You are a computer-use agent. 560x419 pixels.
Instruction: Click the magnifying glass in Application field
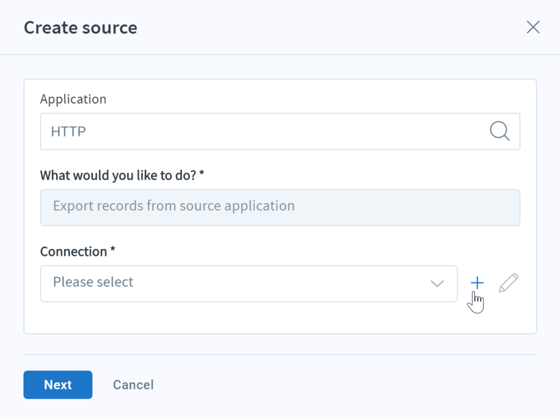click(499, 131)
